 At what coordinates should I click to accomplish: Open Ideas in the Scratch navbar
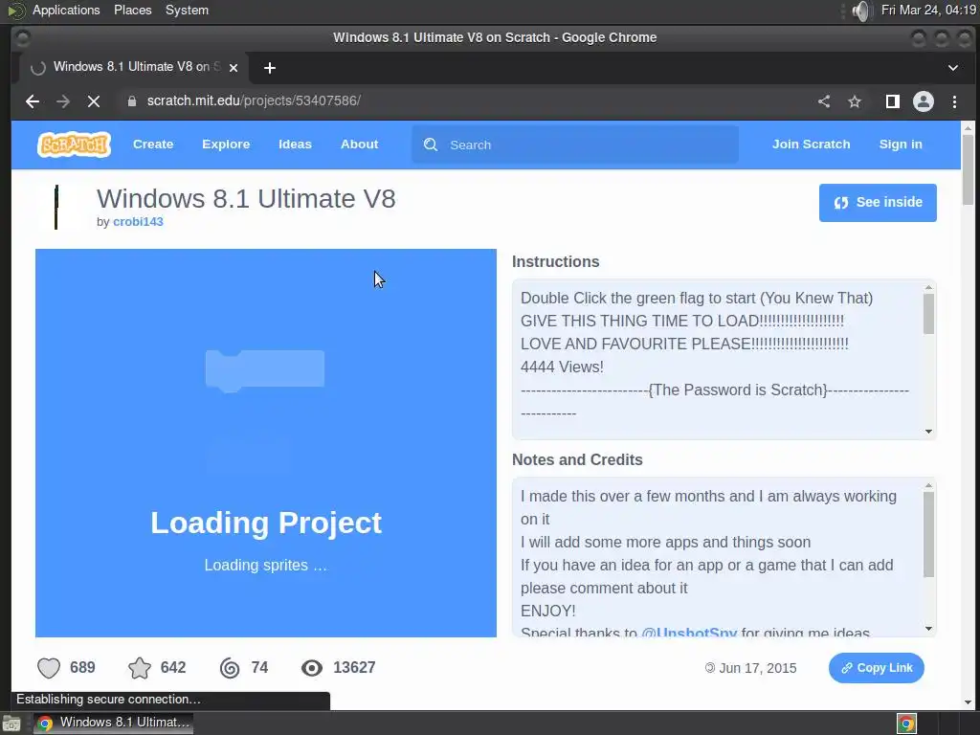pos(295,145)
